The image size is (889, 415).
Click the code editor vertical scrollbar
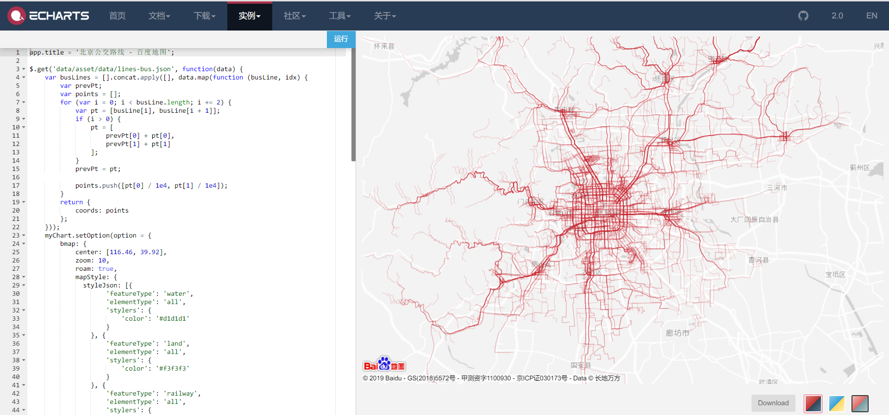click(x=353, y=105)
